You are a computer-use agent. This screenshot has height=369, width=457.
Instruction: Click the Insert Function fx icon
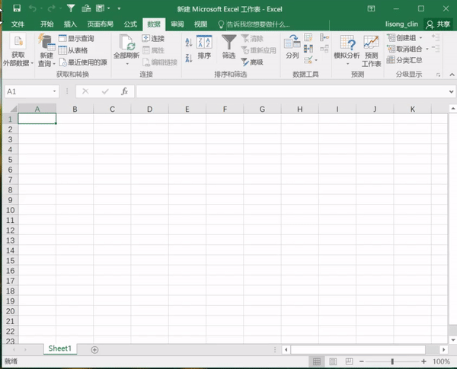pos(124,91)
